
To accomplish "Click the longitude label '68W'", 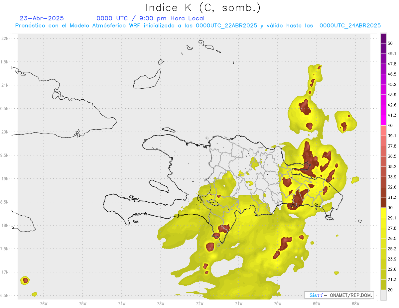I will point(355,304).
